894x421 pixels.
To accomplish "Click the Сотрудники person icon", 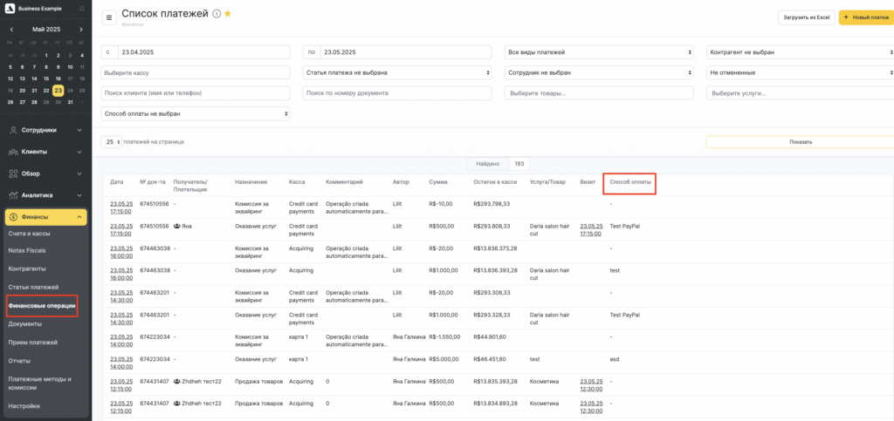I will (x=13, y=130).
